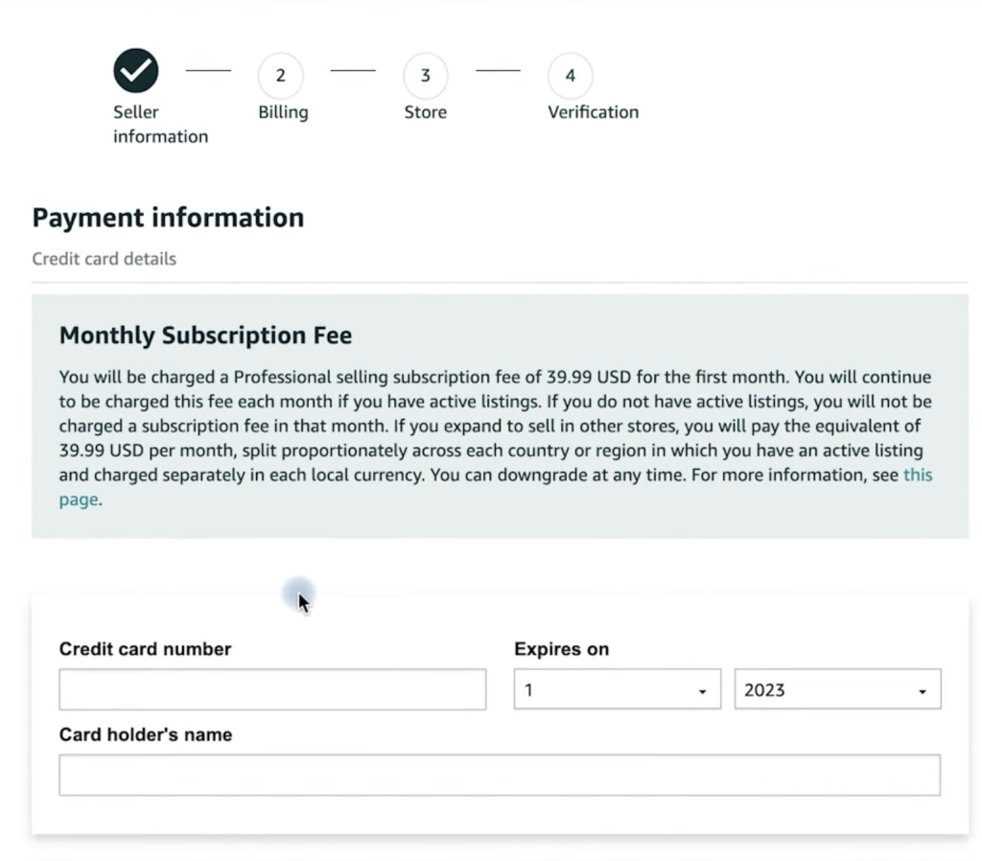
Task: Click the year dropdown arrow
Action: [922, 691]
